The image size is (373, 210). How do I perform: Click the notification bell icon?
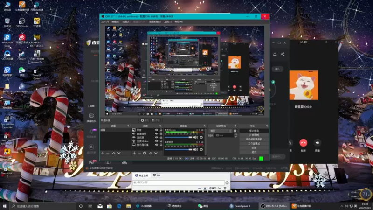tap(275, 54)
